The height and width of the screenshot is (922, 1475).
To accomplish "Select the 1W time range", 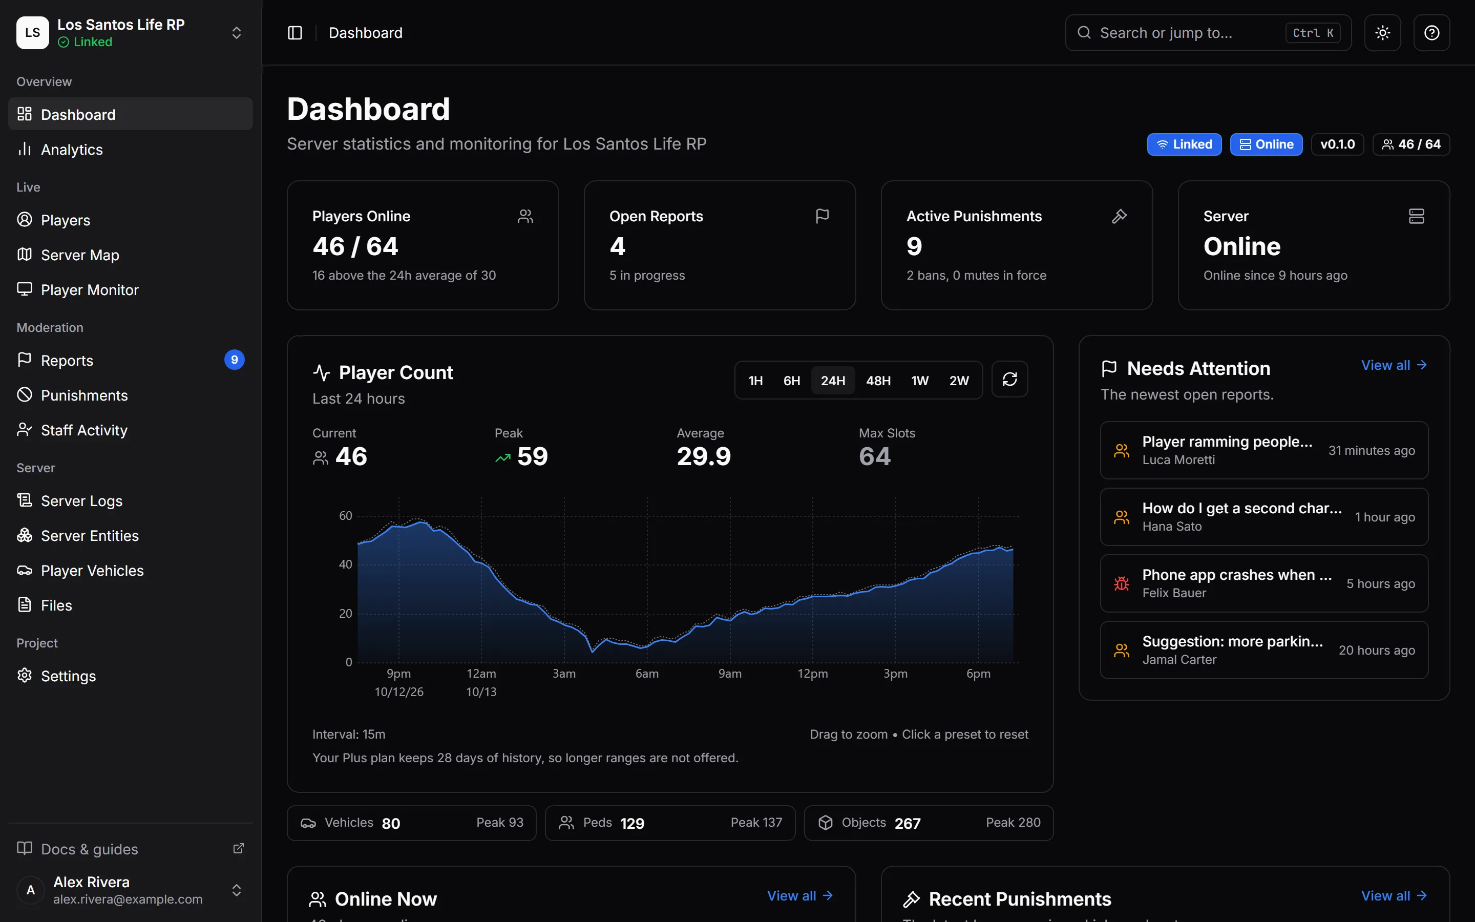I will click(919, 381).
